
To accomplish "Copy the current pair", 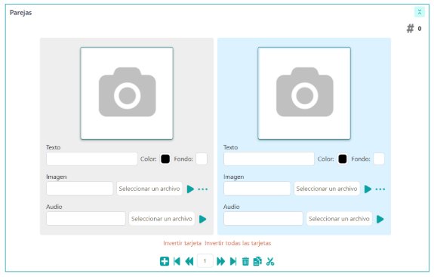I will coord(257,261).
